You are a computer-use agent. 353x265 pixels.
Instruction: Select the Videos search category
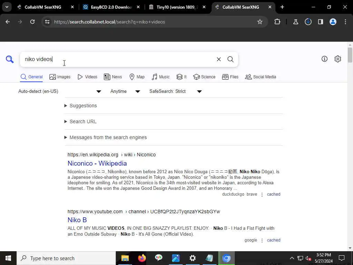pos(87,77)
